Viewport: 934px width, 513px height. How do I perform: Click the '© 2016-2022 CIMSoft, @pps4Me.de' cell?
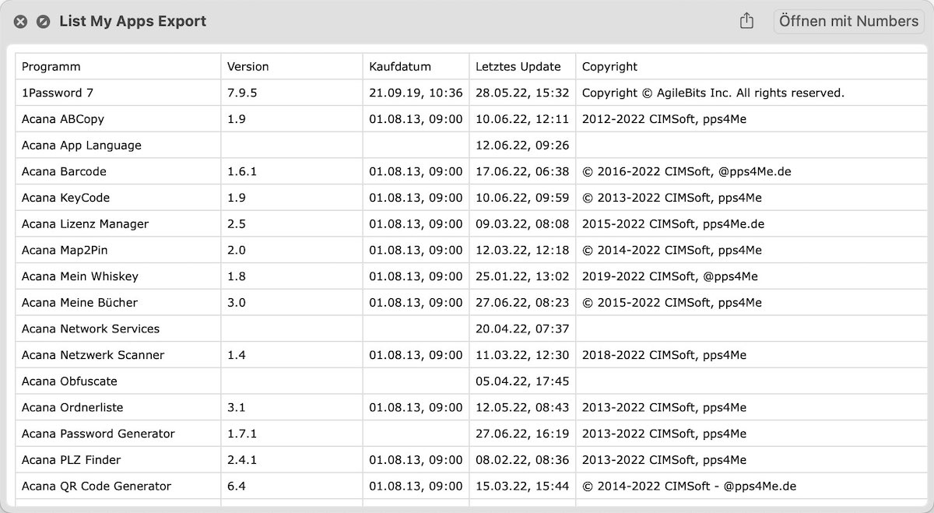pos(753,171)
